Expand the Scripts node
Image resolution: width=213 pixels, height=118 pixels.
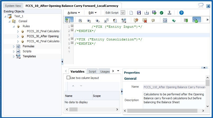(x=14, y=51)
